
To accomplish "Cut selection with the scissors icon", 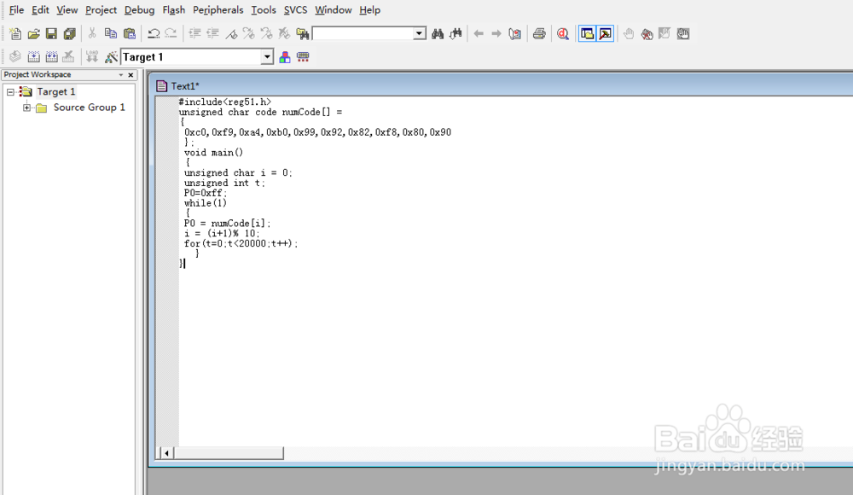I will [x=92, y=34].
